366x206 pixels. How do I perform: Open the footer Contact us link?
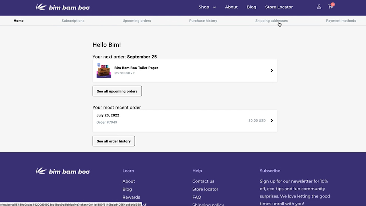(x=203, y=181)
